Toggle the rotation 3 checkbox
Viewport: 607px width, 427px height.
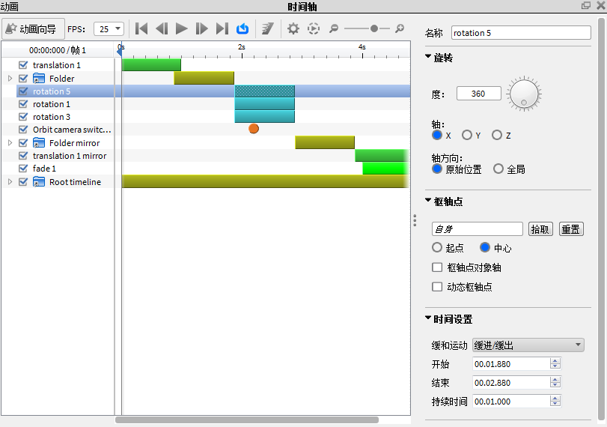23,117
